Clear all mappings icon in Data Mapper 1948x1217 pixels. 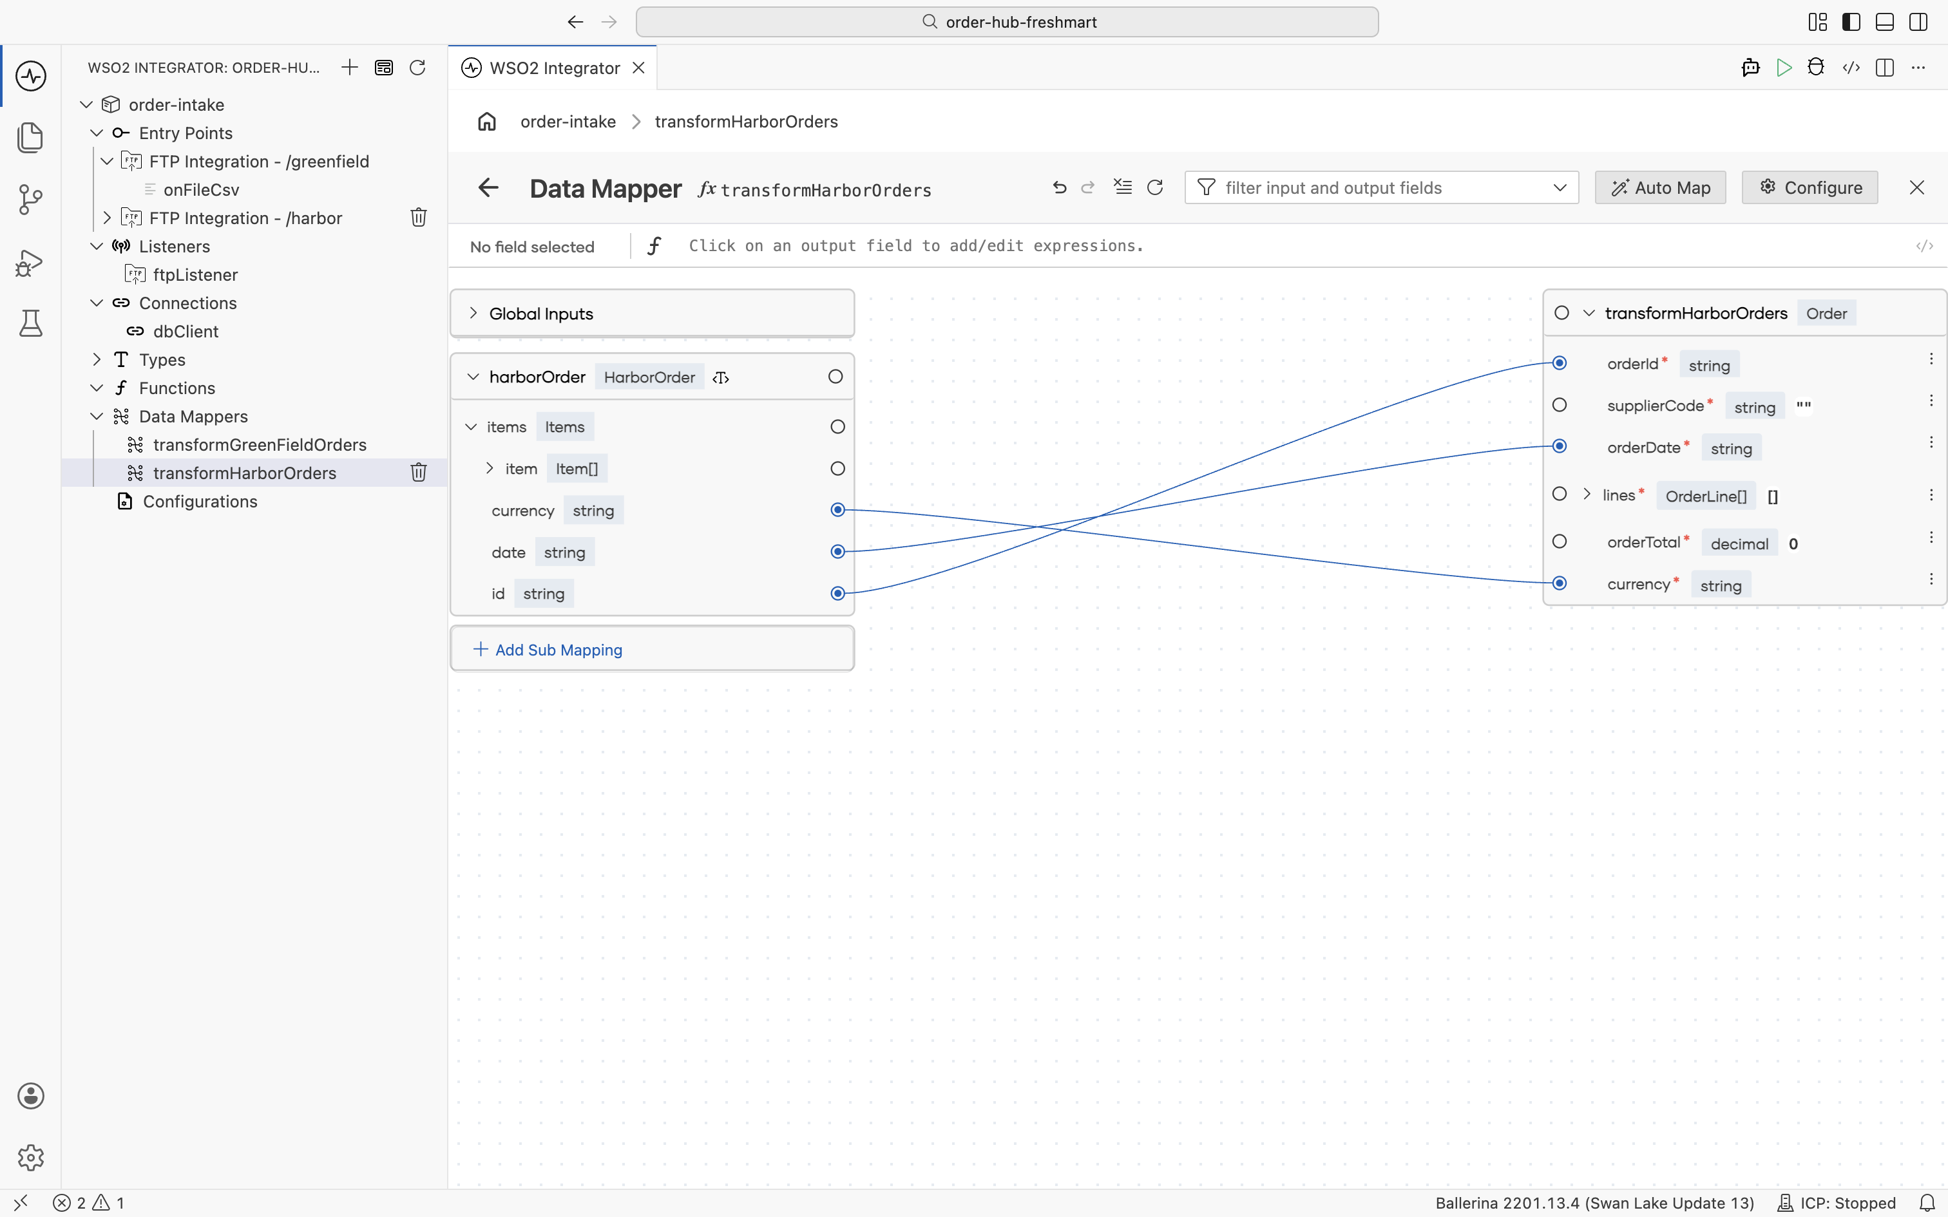pyautogui.click(x=1123, y=187)
